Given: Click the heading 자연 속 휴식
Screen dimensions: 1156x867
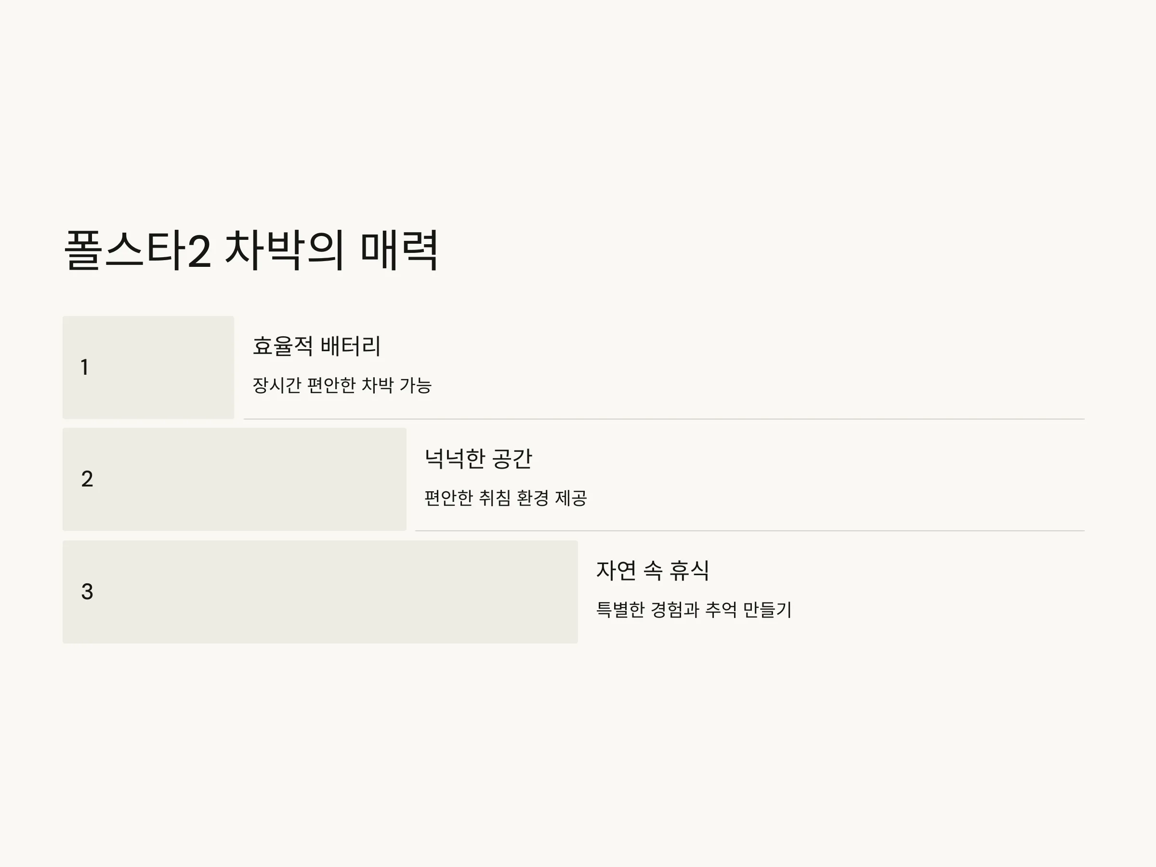Looking at the screenshot, I should click(x=653, y=570).
